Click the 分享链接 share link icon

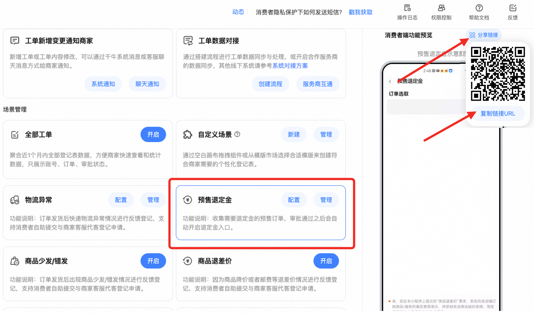pyautogui.click(x=472, y=35)
